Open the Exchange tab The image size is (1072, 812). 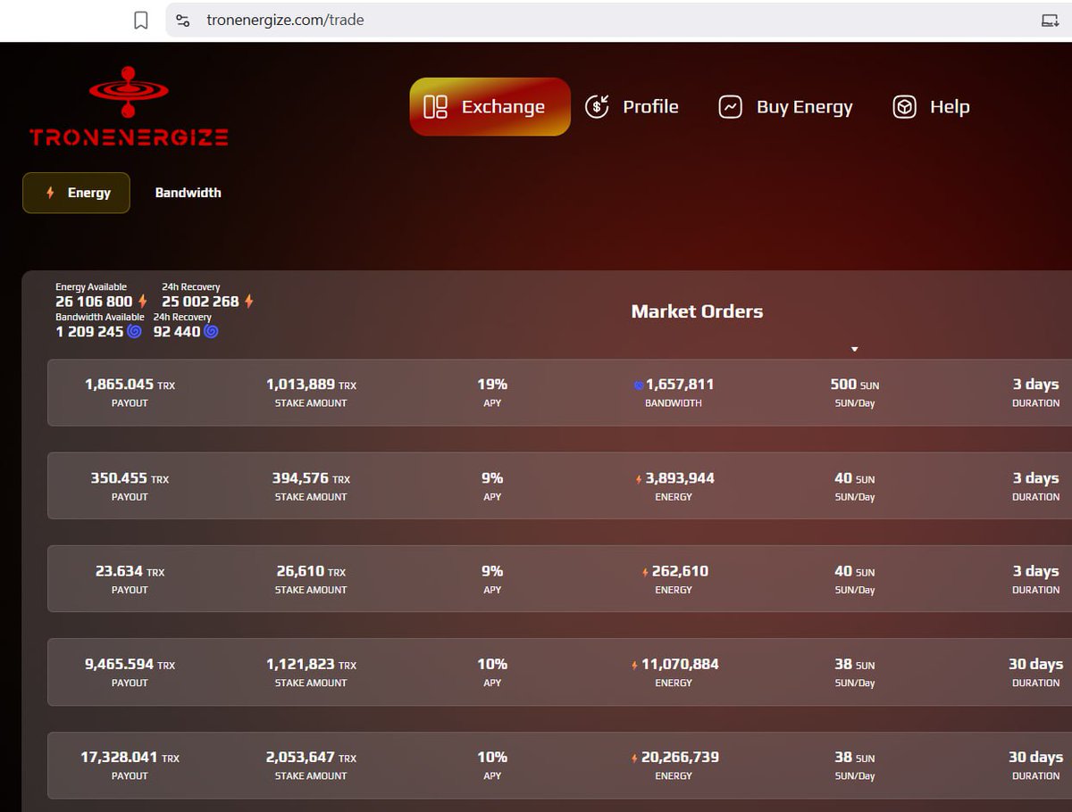pyautogui.click(x=490, y=107)
